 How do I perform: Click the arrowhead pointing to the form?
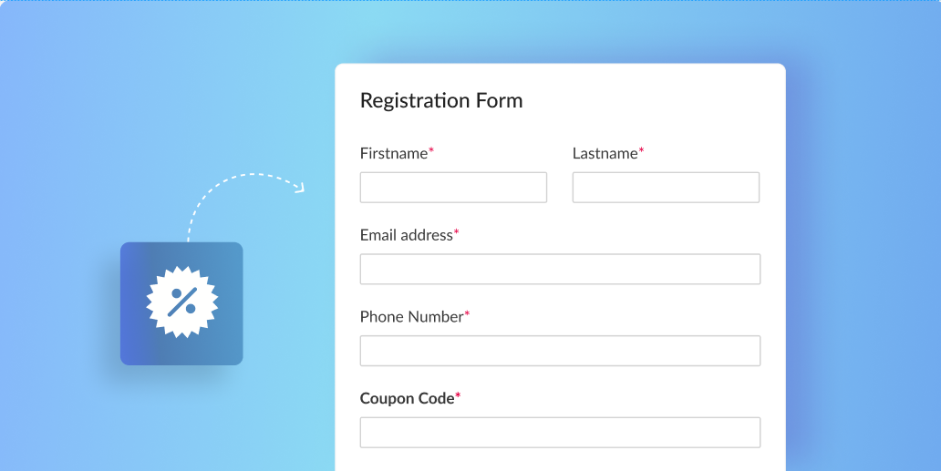click(x=298, y=188)
